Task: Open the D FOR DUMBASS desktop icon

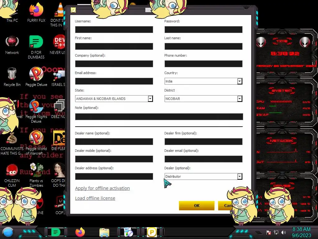Action: (x=36, y=47)
